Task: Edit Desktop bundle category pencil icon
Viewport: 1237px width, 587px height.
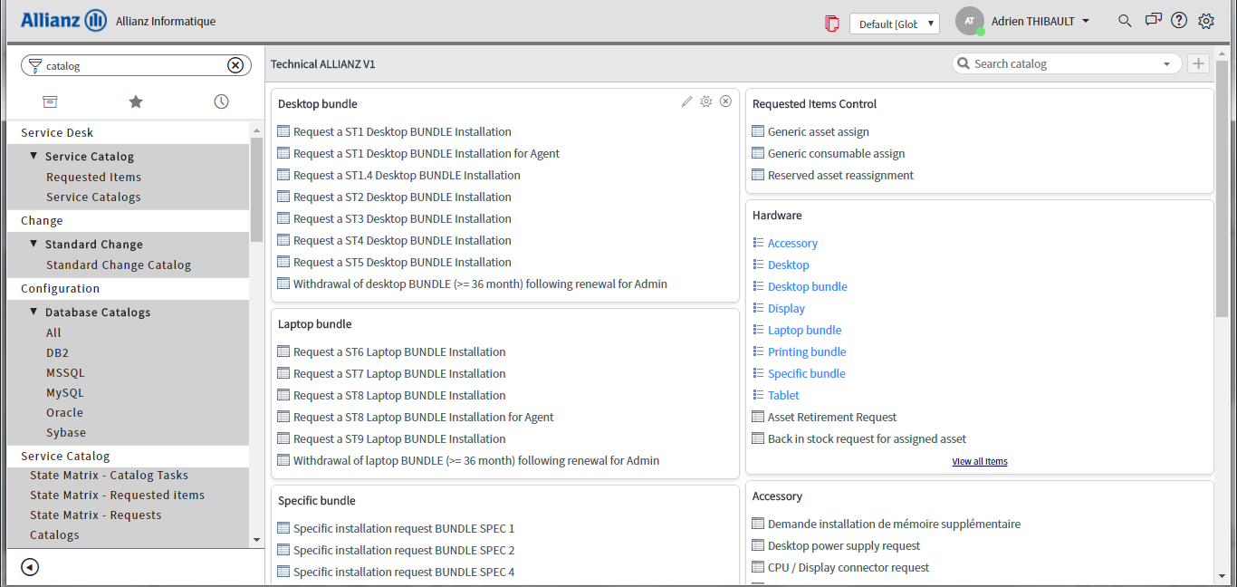Action: 686,101
